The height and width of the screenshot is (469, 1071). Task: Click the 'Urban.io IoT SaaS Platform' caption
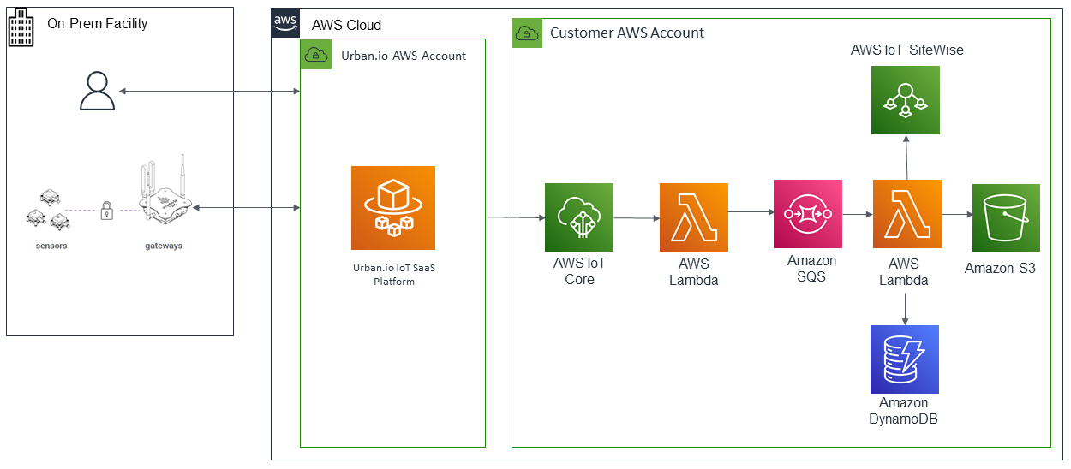(394, 275)
